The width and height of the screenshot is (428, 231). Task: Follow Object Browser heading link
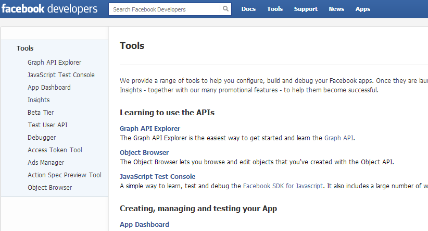point(144,153)
